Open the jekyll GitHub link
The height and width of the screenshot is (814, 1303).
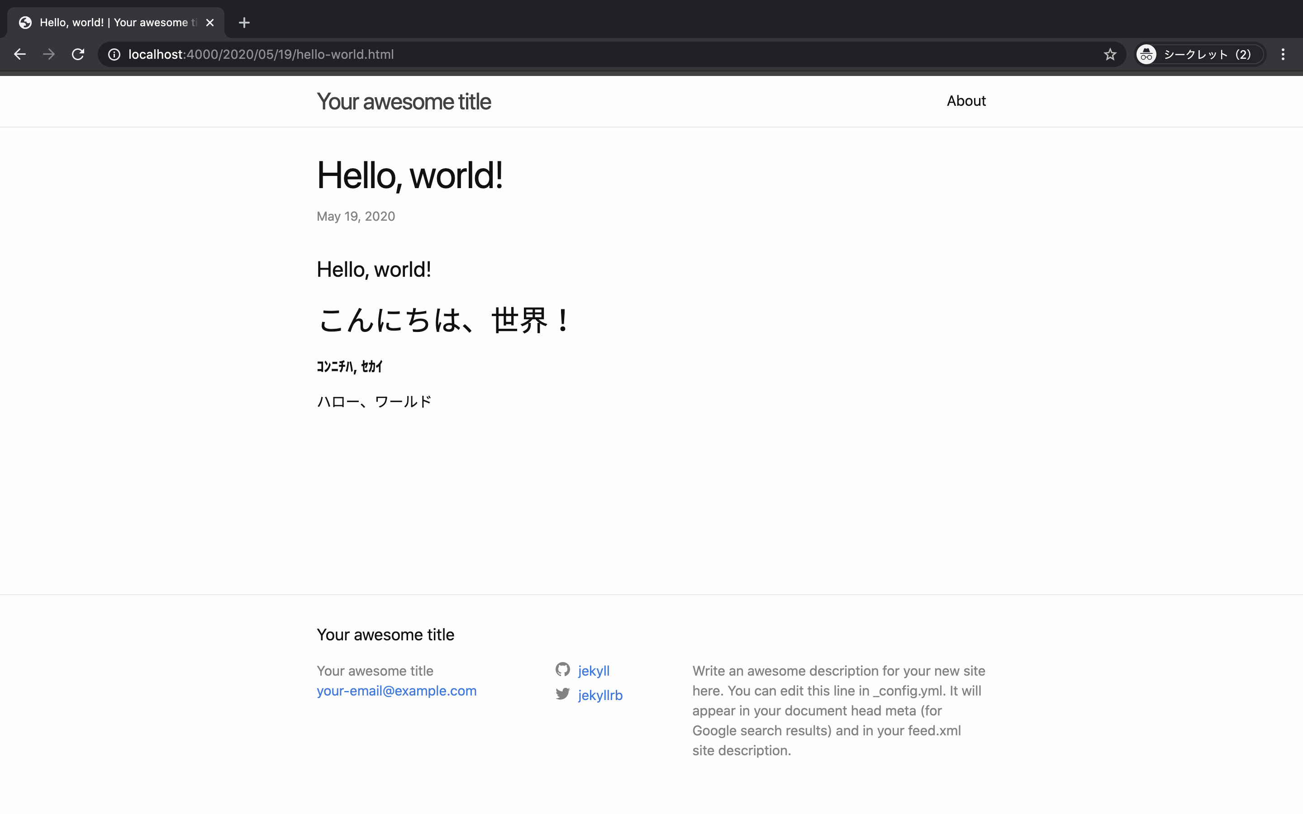pyautogui.click(x=593, y=671)
